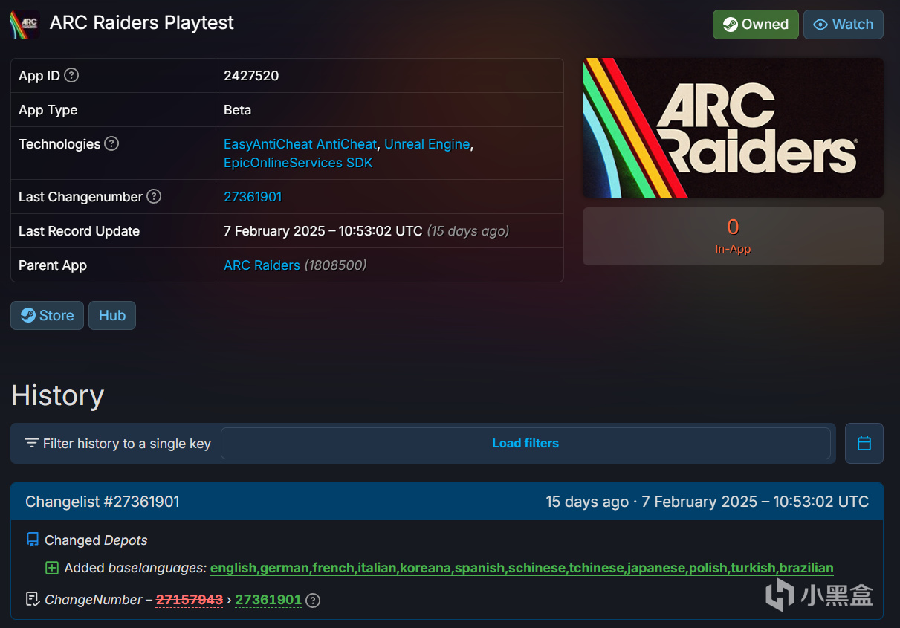Open Changelist #27361901 header link
The height and width of the screenshot is (628, 900).
102,502
